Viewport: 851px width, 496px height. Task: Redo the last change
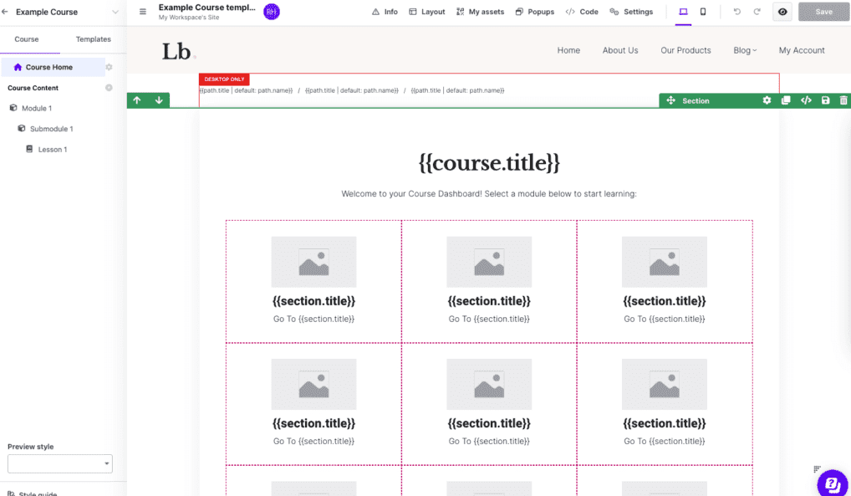click(x=757, y=12)
